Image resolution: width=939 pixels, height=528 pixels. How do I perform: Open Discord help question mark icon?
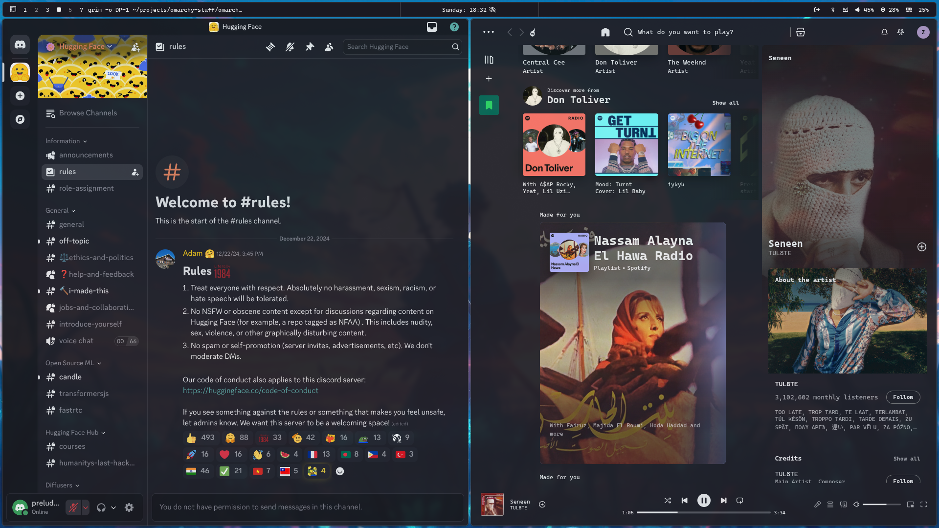point(454,27)
